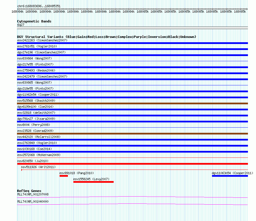Open esv1558245 (Levy2007) label
The width and height of the screenshot is (256, 221).
pyautogui.click(x=91, y=179)
